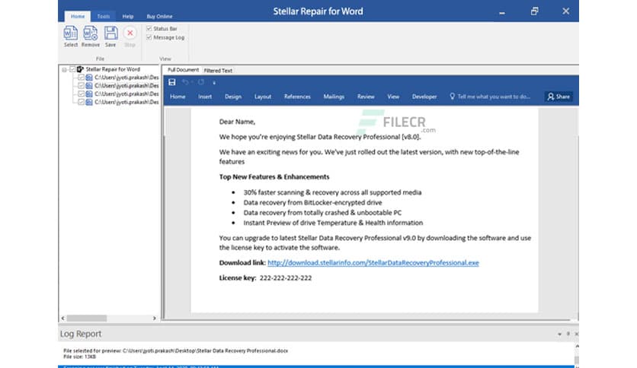Switch to the Full Document tab
637x368 pixels.
click(183, 70)
